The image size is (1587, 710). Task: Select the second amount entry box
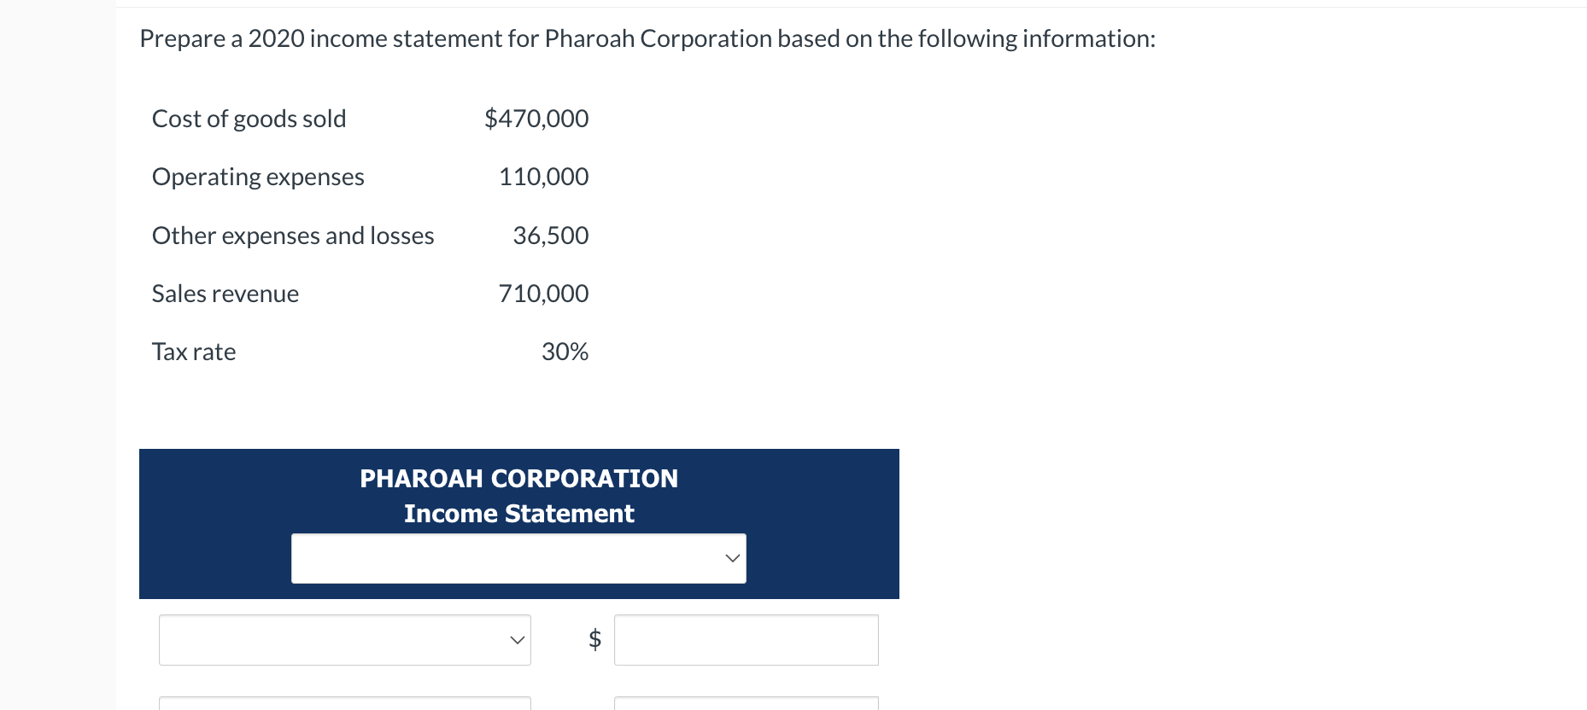(x=746, y=705)
